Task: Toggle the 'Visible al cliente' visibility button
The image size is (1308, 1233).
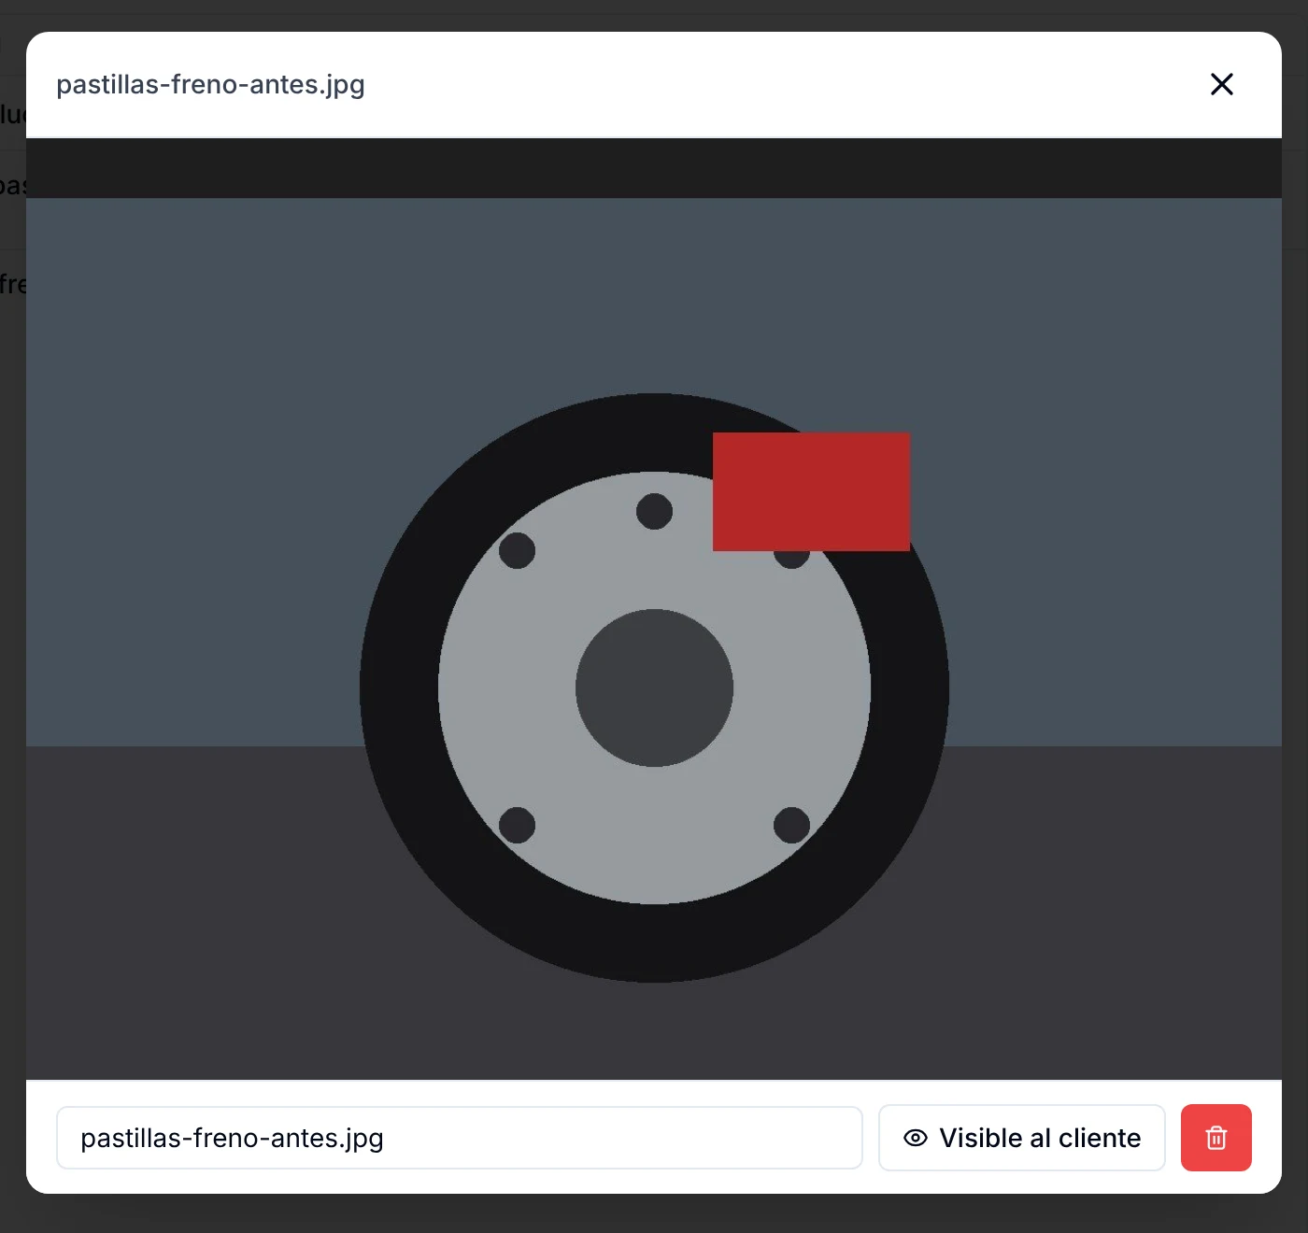Action: tap(1021, 1138)
